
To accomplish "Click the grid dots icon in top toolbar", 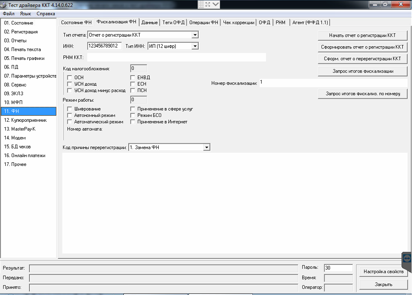I will 201,4.
